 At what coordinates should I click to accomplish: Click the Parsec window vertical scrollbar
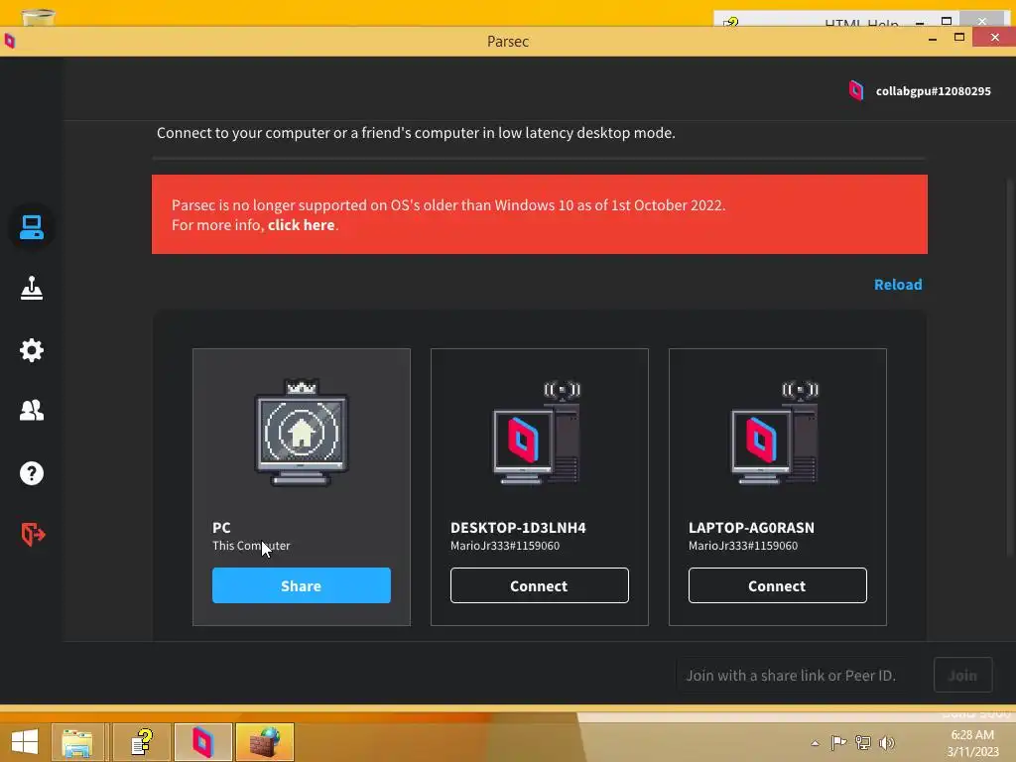click(x=1011, y=369)
